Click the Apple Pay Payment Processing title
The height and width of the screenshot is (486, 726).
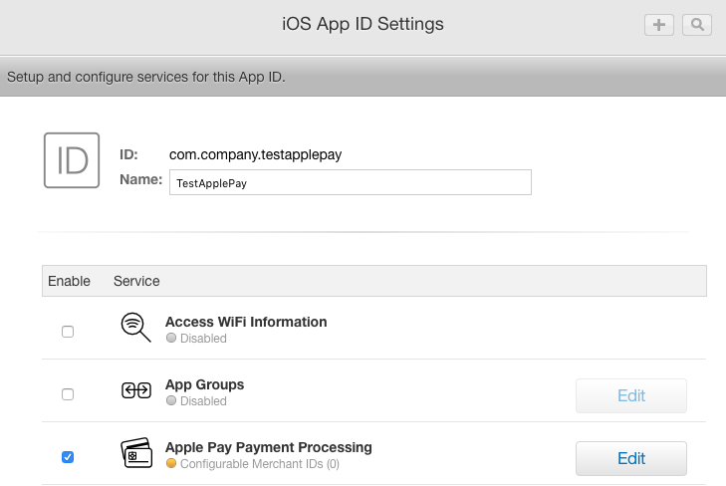pyautogui.click(x=269, y=447)
